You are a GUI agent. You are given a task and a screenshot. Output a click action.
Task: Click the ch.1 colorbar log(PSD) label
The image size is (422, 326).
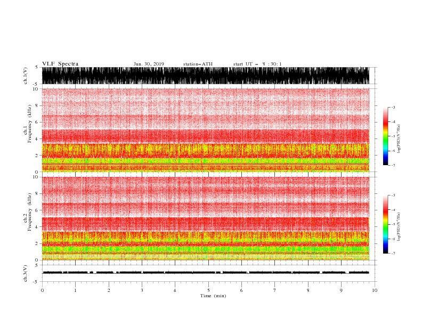399,139
